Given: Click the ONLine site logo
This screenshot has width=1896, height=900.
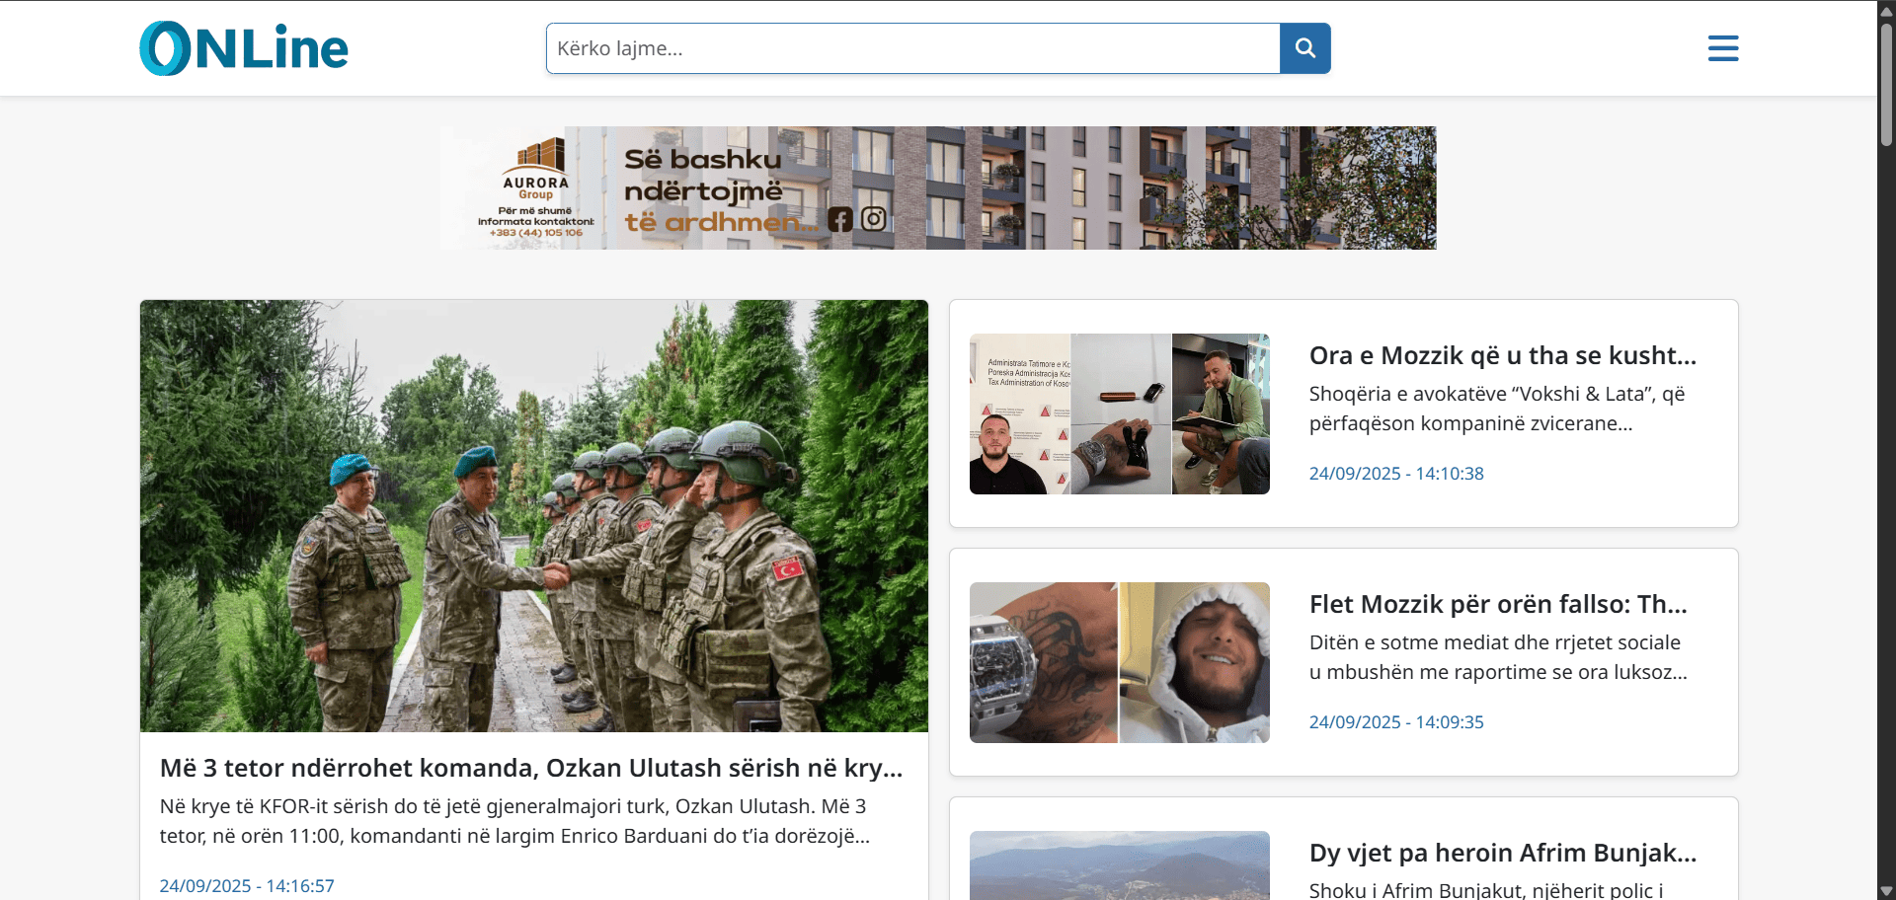Looking at the screenshot, I should click(x=244, y=48).
